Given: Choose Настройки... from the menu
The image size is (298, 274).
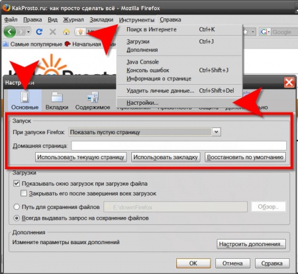Looking at the screenshot, I should tap(142, 103).
